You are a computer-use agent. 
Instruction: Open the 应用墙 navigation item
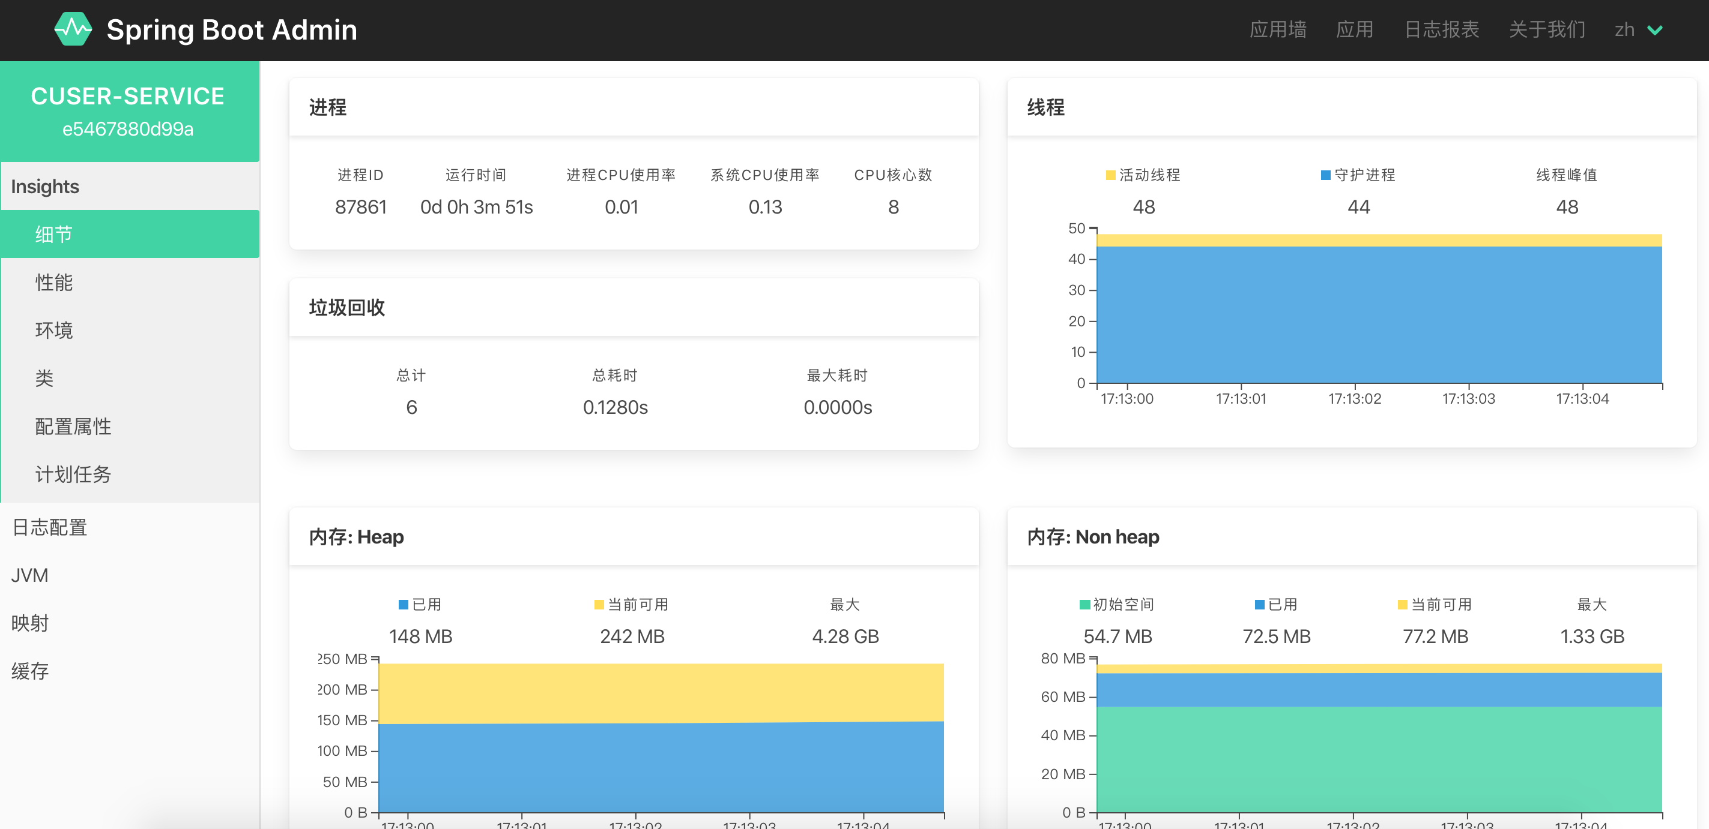(1278, 30)
